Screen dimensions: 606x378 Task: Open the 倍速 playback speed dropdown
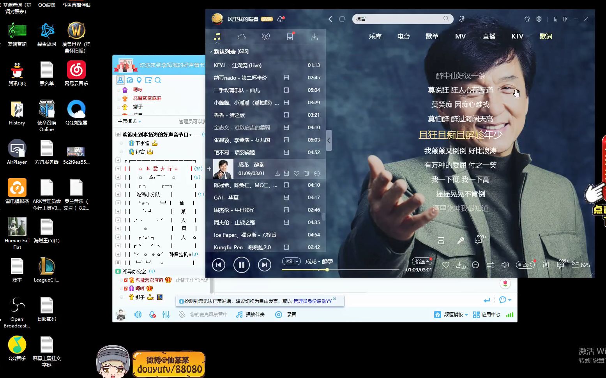tap(422, 261)
